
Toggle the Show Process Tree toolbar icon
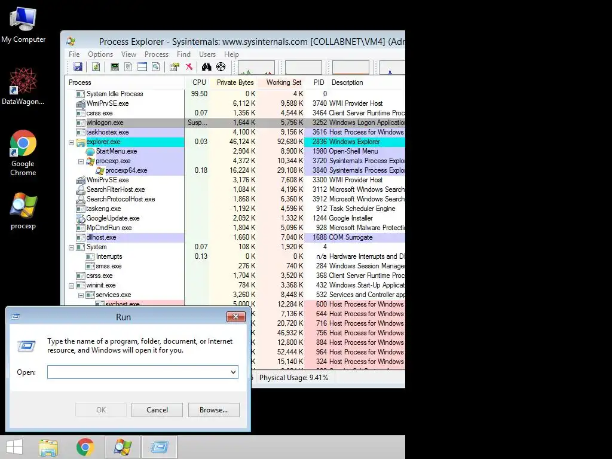128,67
